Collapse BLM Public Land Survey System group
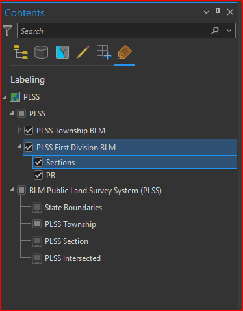 click(x=12, y=190)
